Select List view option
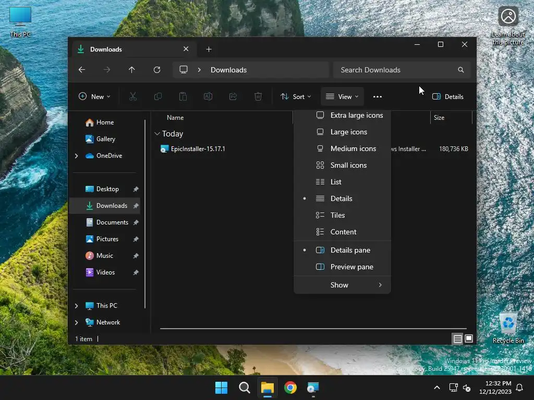This screenshot has height=400, width=534. tap(342, 182)
